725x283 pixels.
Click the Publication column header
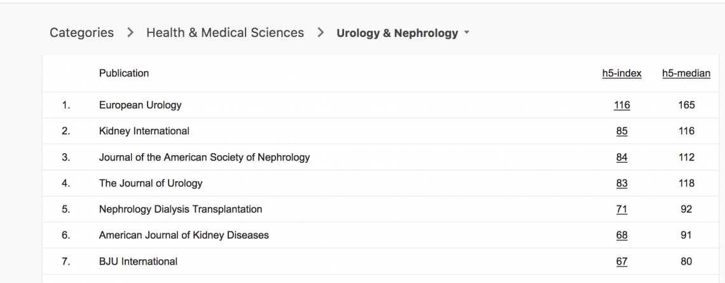pyautogui.click(x=123, y=73)
